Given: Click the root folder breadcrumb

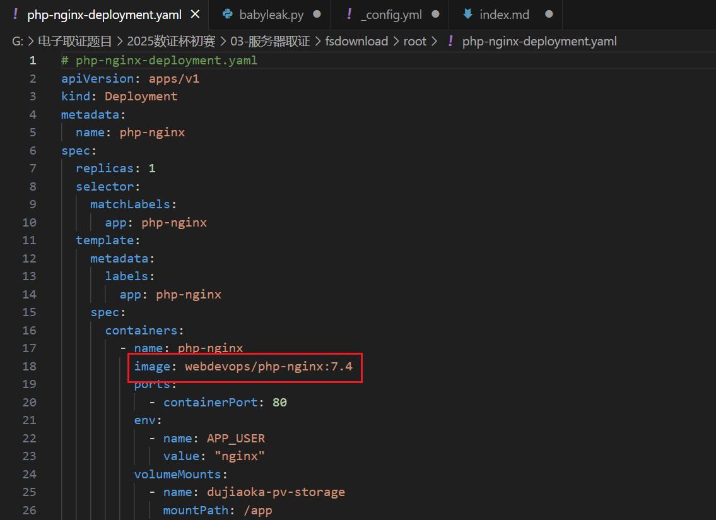Looking at the screenshot, I should point(415,42).
